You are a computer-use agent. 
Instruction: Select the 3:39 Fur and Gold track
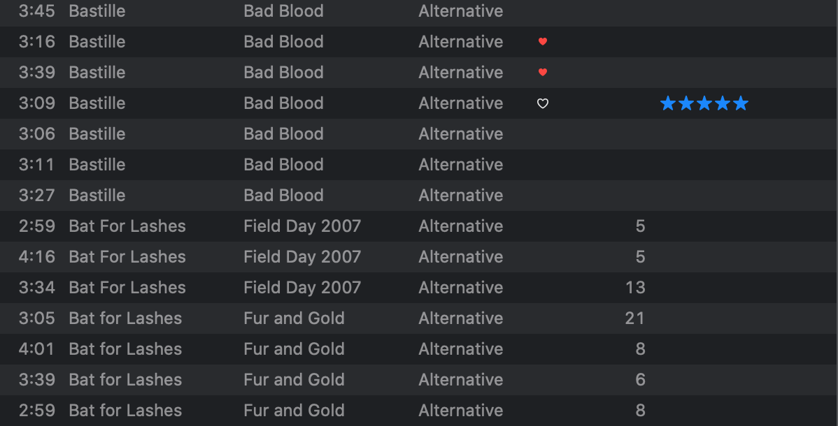tap(419, 380)
